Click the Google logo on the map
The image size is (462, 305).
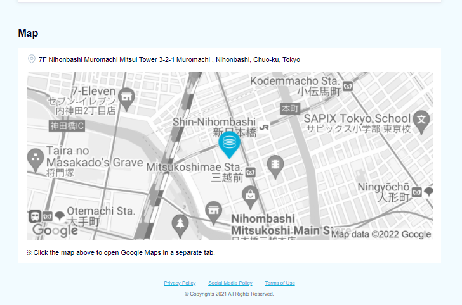55,231
